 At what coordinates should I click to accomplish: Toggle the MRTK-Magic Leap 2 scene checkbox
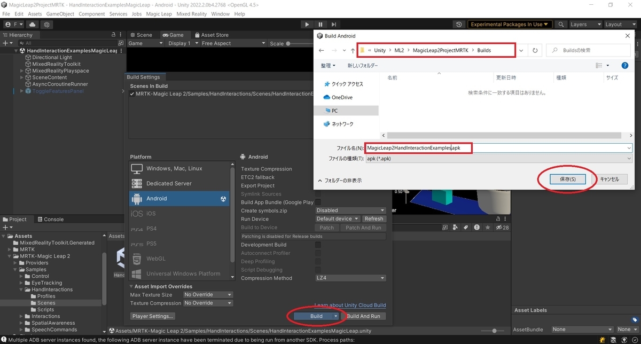pos(132,93)
